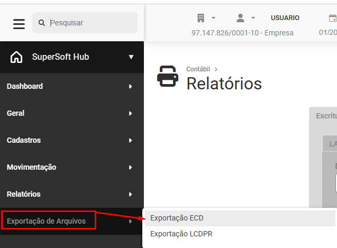Open the user dropdown arrow

tap(253, 18)
